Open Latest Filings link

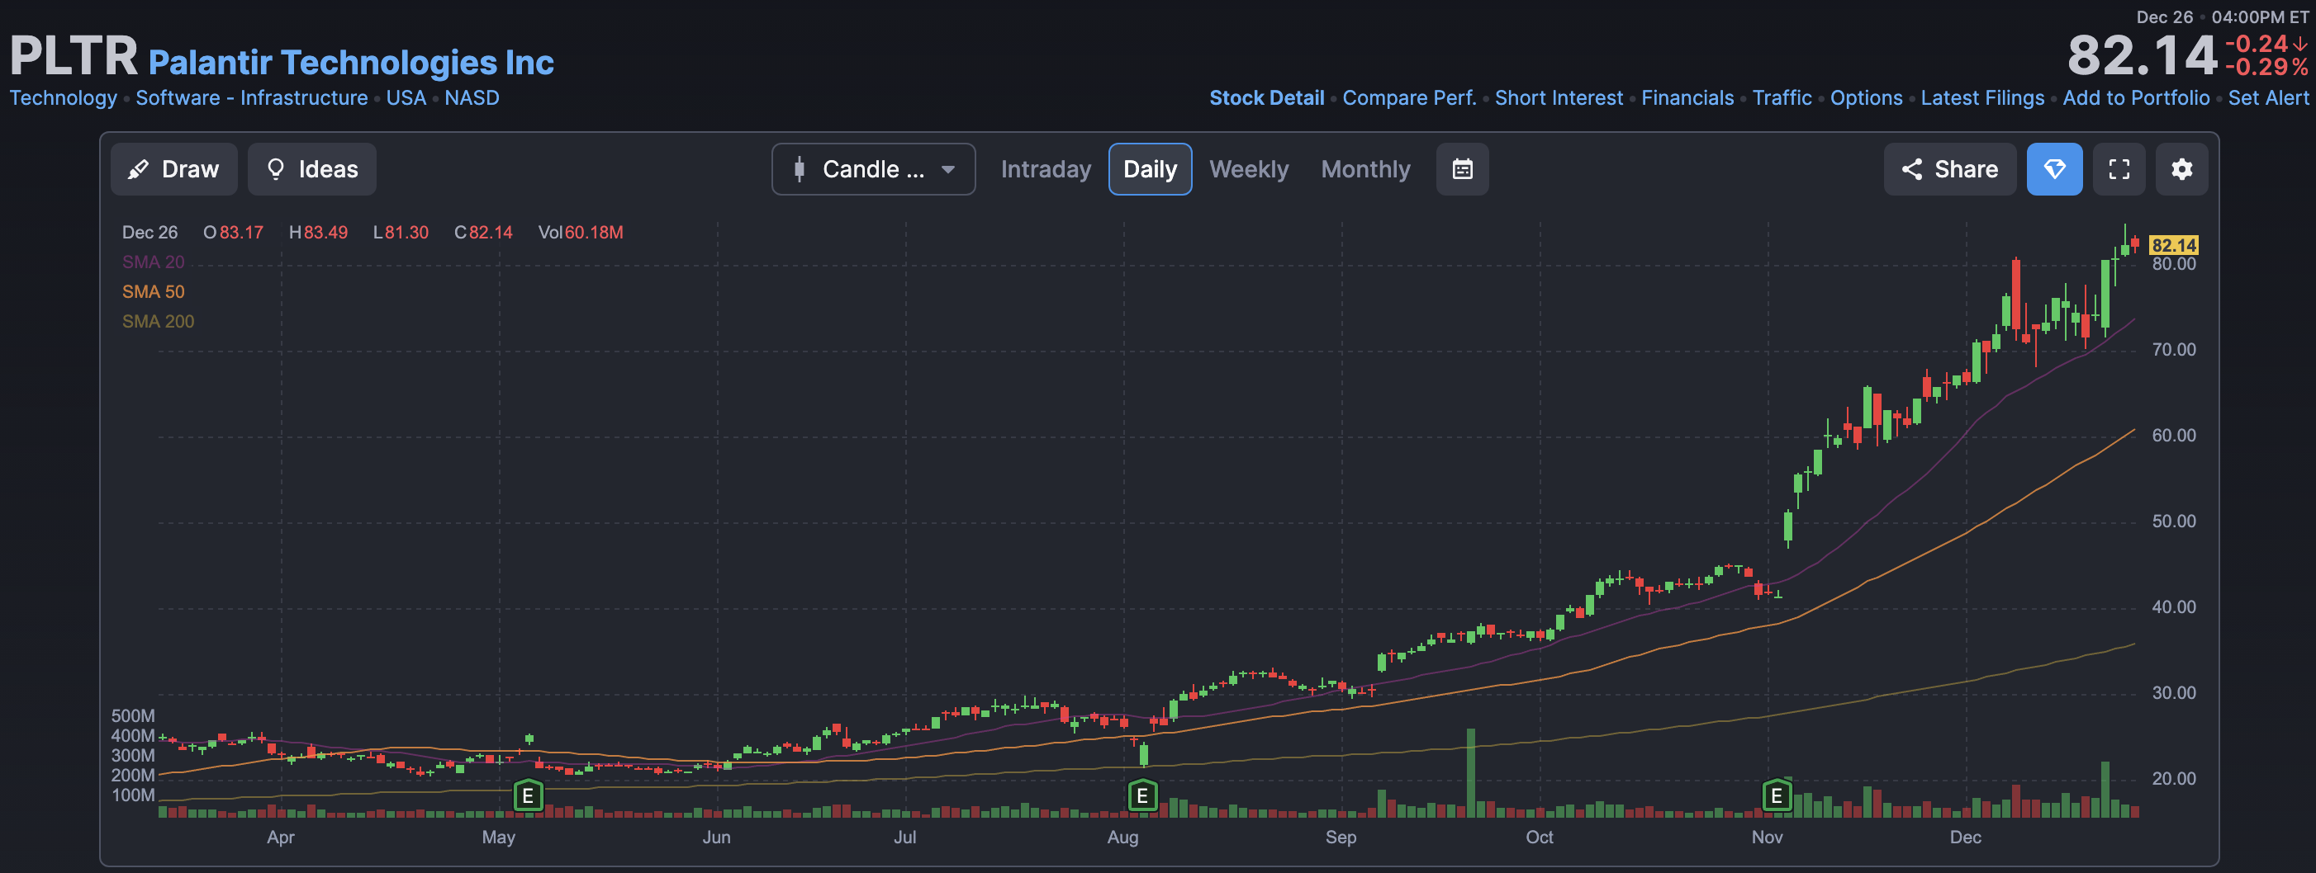pos(1982,98)
